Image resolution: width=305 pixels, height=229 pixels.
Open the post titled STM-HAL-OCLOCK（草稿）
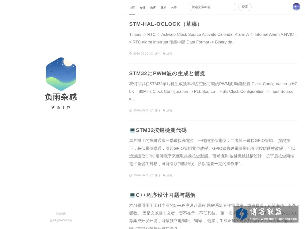click(165, 24)
